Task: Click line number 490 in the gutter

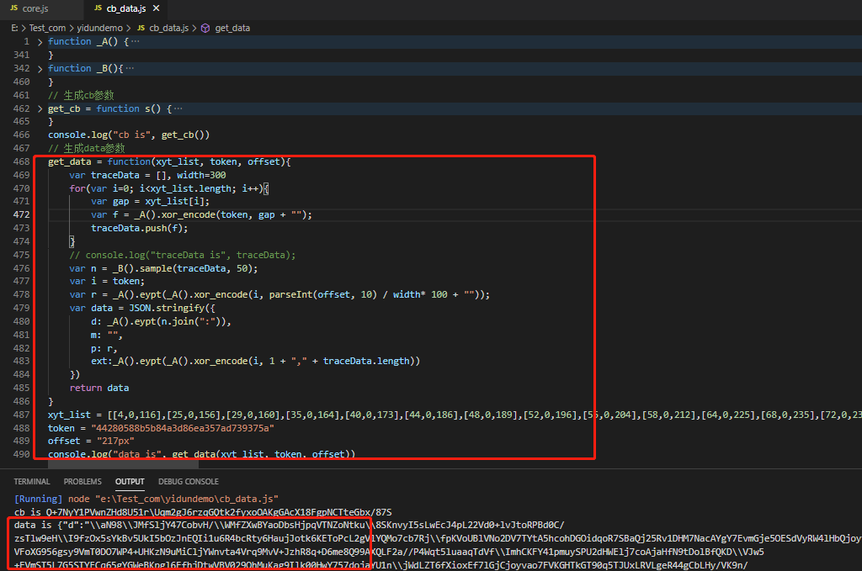Action: coord(21,454)
